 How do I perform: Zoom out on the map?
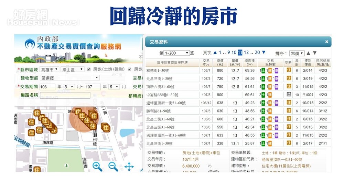click(113, 167)
